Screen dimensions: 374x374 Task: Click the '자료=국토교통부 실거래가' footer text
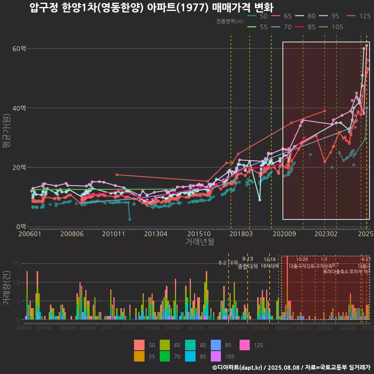(x=337, y=367)
